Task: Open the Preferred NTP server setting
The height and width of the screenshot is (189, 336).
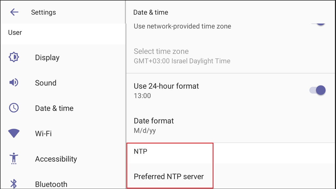Action: [231, 176]
